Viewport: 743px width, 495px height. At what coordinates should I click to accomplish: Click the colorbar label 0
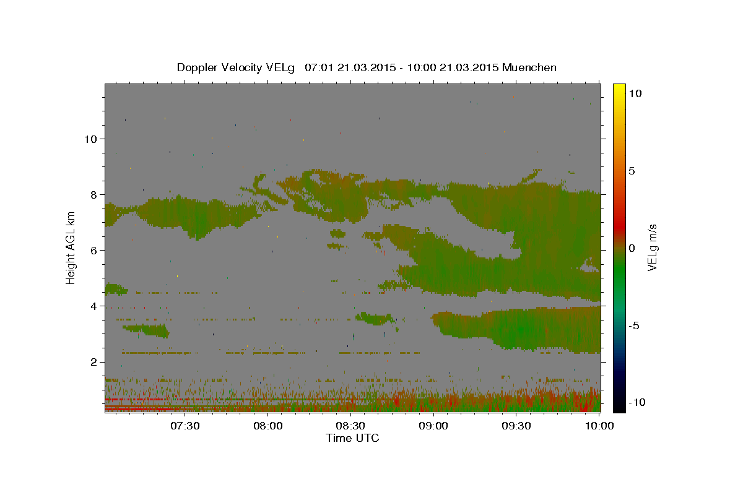pyautogui.click(x=632, y=247)
